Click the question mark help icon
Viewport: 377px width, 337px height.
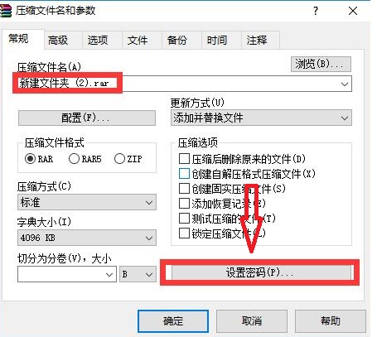point(316,11)
